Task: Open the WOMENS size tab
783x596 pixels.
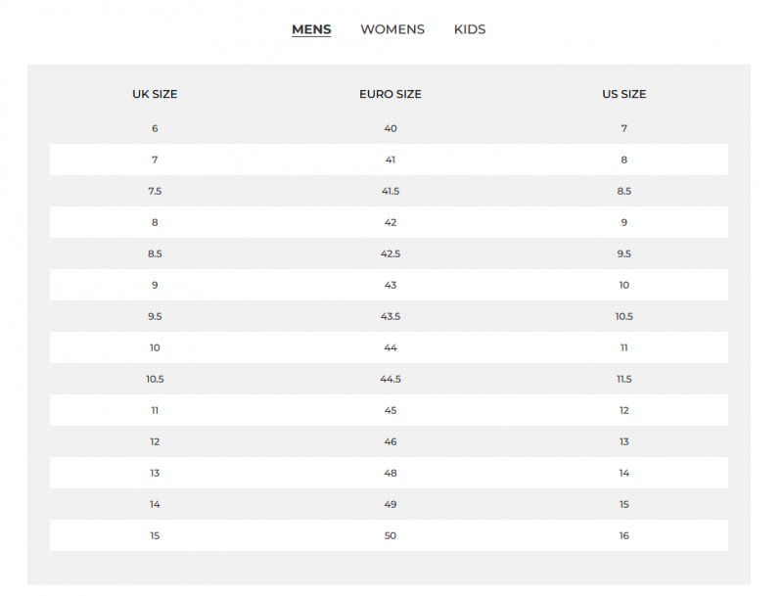Action: [x=392, y=29]
